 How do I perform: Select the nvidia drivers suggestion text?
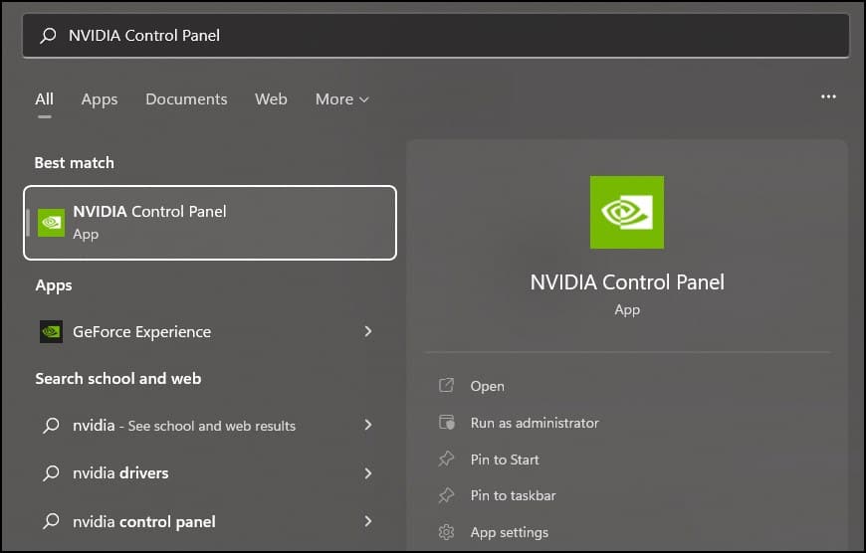(x=120, y=473)
